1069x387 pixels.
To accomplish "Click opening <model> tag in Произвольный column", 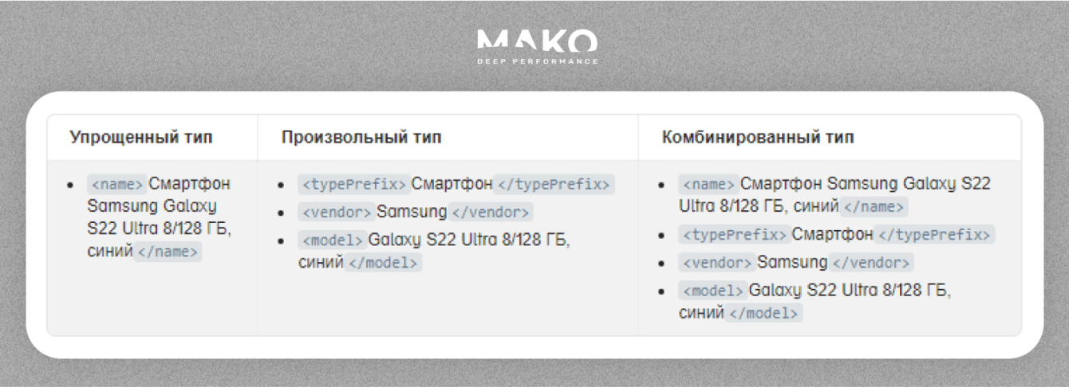I will coord(332,240).
